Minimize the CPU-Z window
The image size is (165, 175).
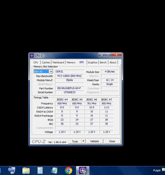(x=102, y=55)
